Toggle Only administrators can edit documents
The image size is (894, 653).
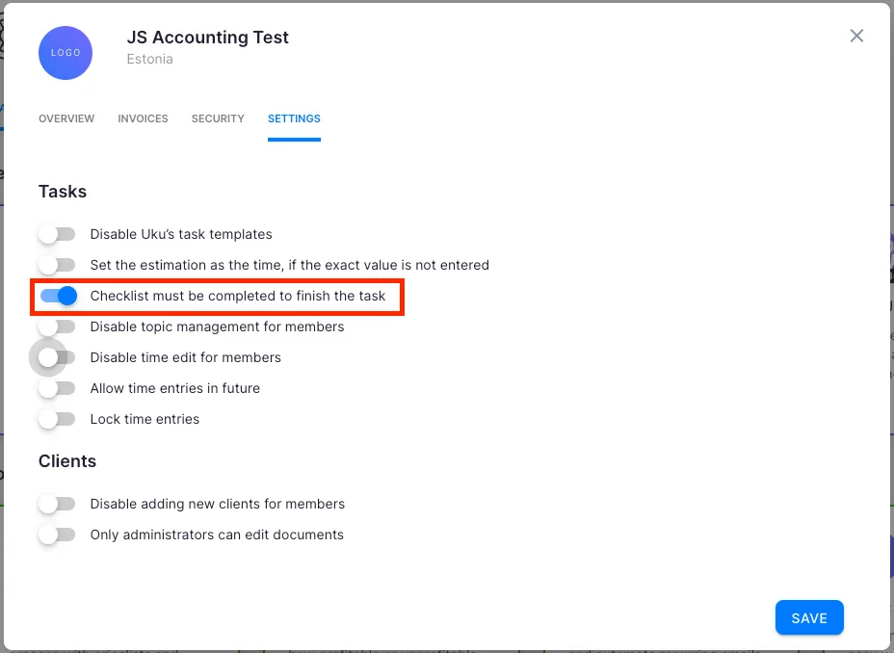(58, 535)
